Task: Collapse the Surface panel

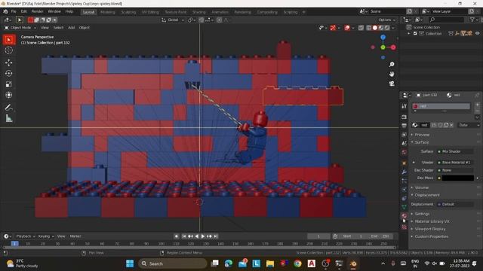Action: 421,142
